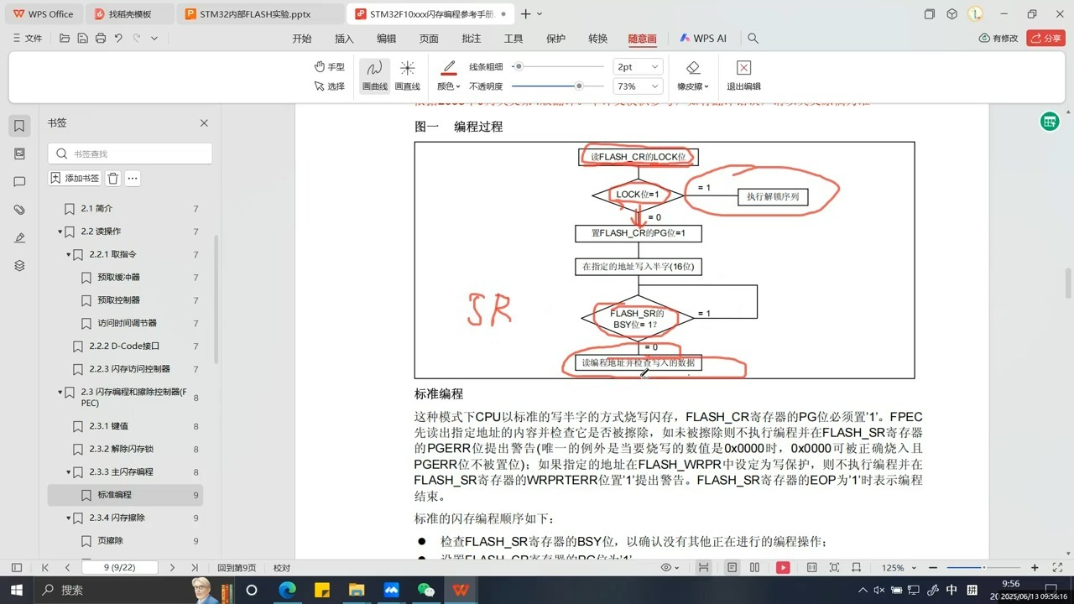Switch to the 找稻壳模板 tab
Viewport: 1074px width, 604px height.
(130, 14)
